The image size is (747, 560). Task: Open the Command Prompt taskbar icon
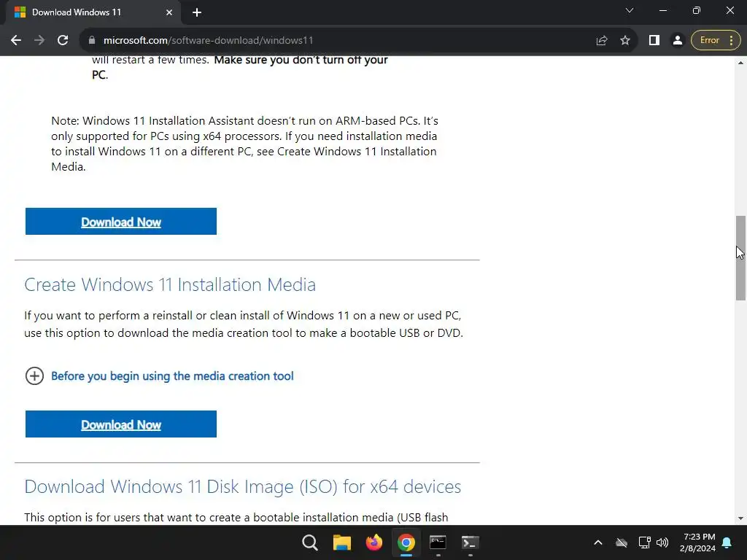(438, 542)
